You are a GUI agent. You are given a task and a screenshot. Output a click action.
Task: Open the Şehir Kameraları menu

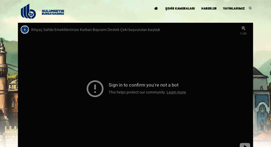coord(180,8)
